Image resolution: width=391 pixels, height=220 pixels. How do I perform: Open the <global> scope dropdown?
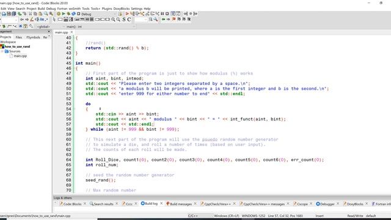50,26
